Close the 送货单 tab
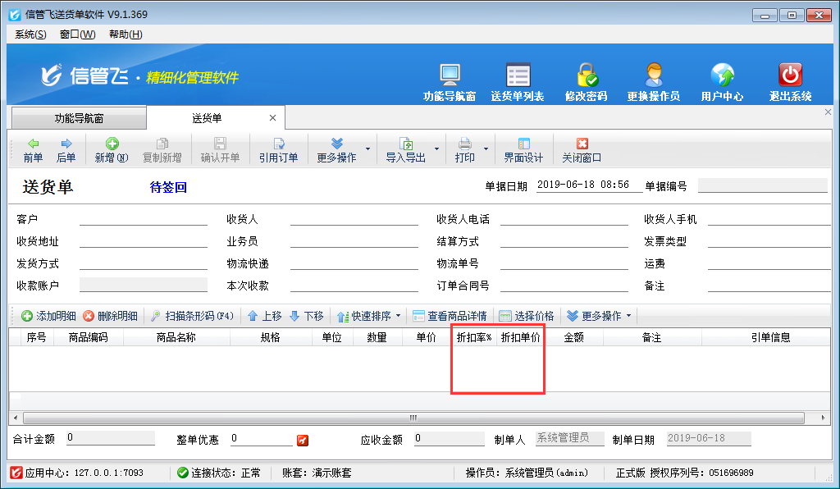The height and width of the screenshot is (489, 840). coord(273,118)
